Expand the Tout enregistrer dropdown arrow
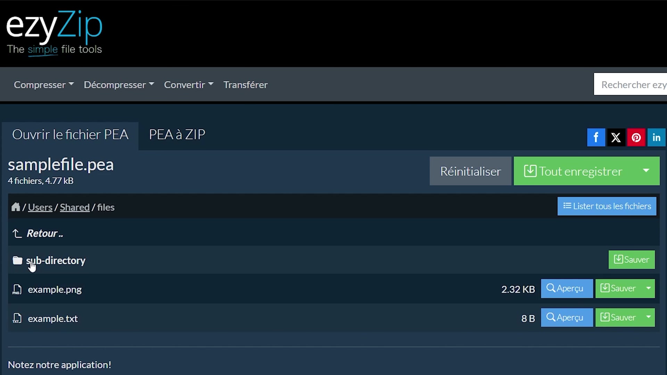 pyautogui.click(x=646, y=171)
